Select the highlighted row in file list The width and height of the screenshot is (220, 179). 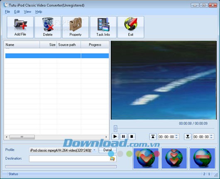(x=57, y=56)
